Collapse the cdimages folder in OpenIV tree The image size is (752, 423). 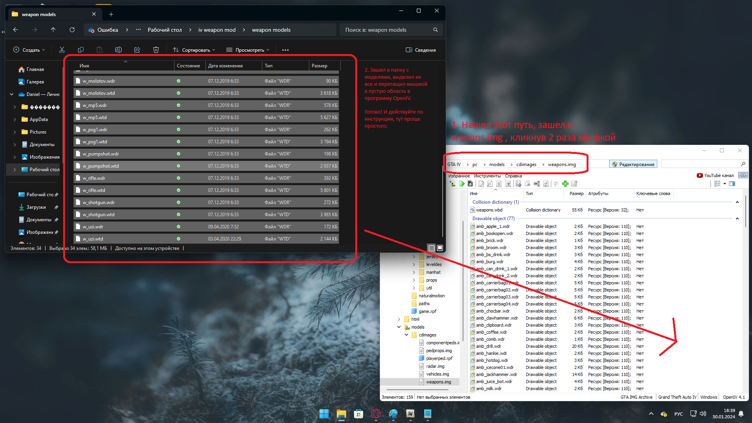[407, 335]
